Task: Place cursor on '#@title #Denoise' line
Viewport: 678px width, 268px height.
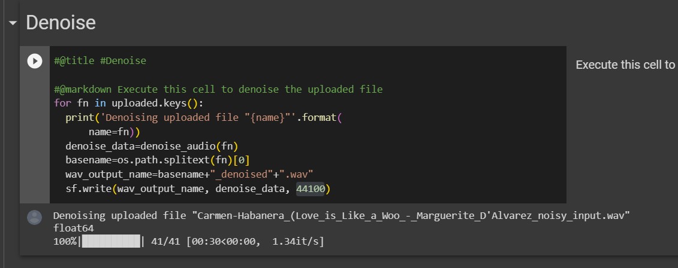Action: [100, 61]
